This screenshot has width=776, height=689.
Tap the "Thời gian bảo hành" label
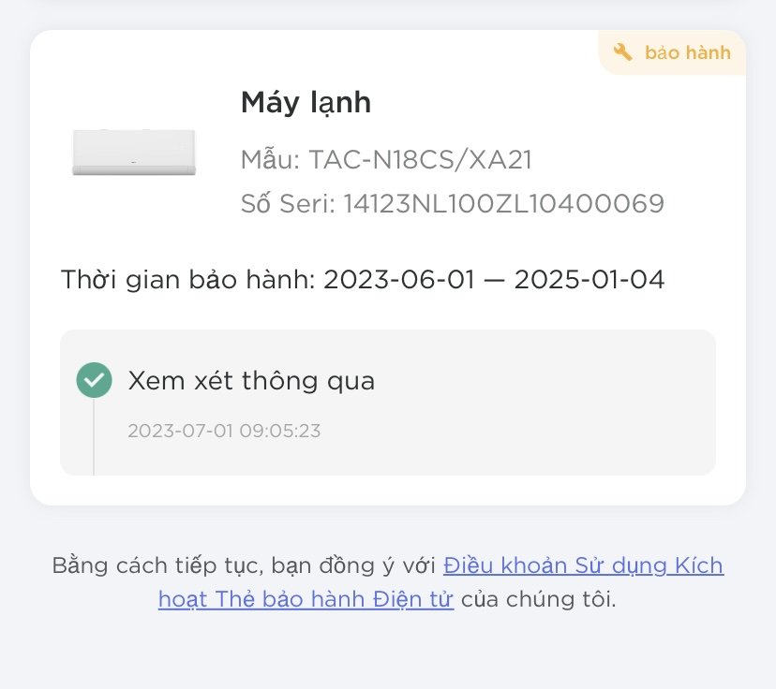pos(188,279)
